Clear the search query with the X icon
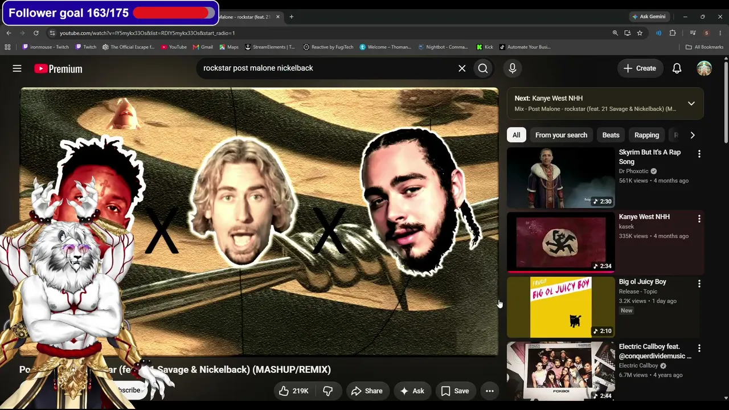Screen dimensions: 729x410 (462, 68)
